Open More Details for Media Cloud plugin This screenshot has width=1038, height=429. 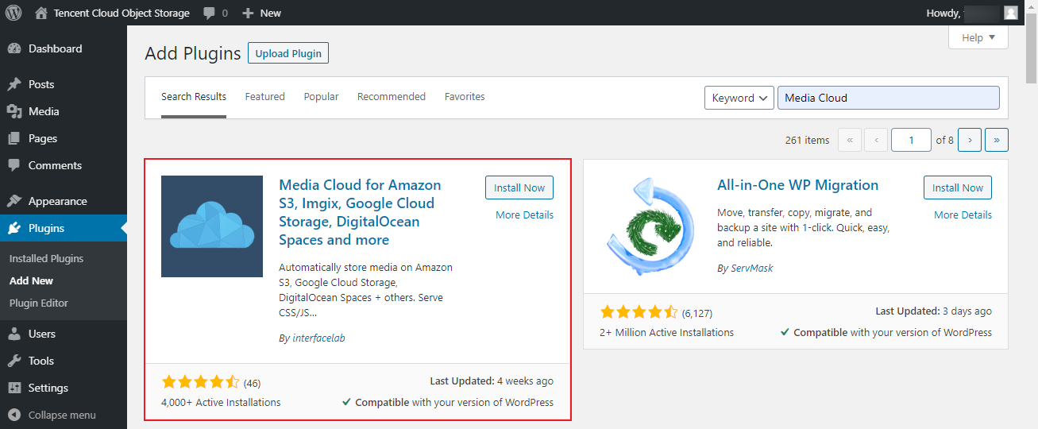pos(524,214)
